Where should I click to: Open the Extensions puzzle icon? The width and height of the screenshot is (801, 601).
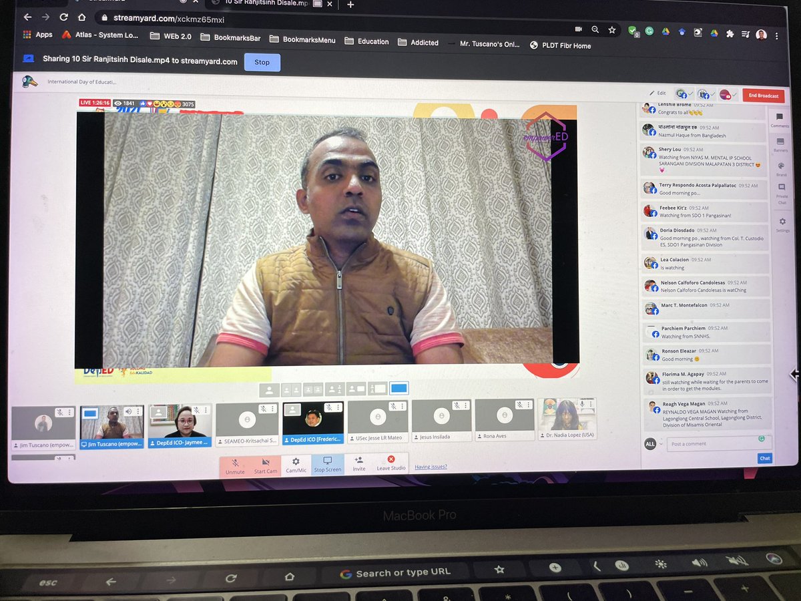click(730, 33)
